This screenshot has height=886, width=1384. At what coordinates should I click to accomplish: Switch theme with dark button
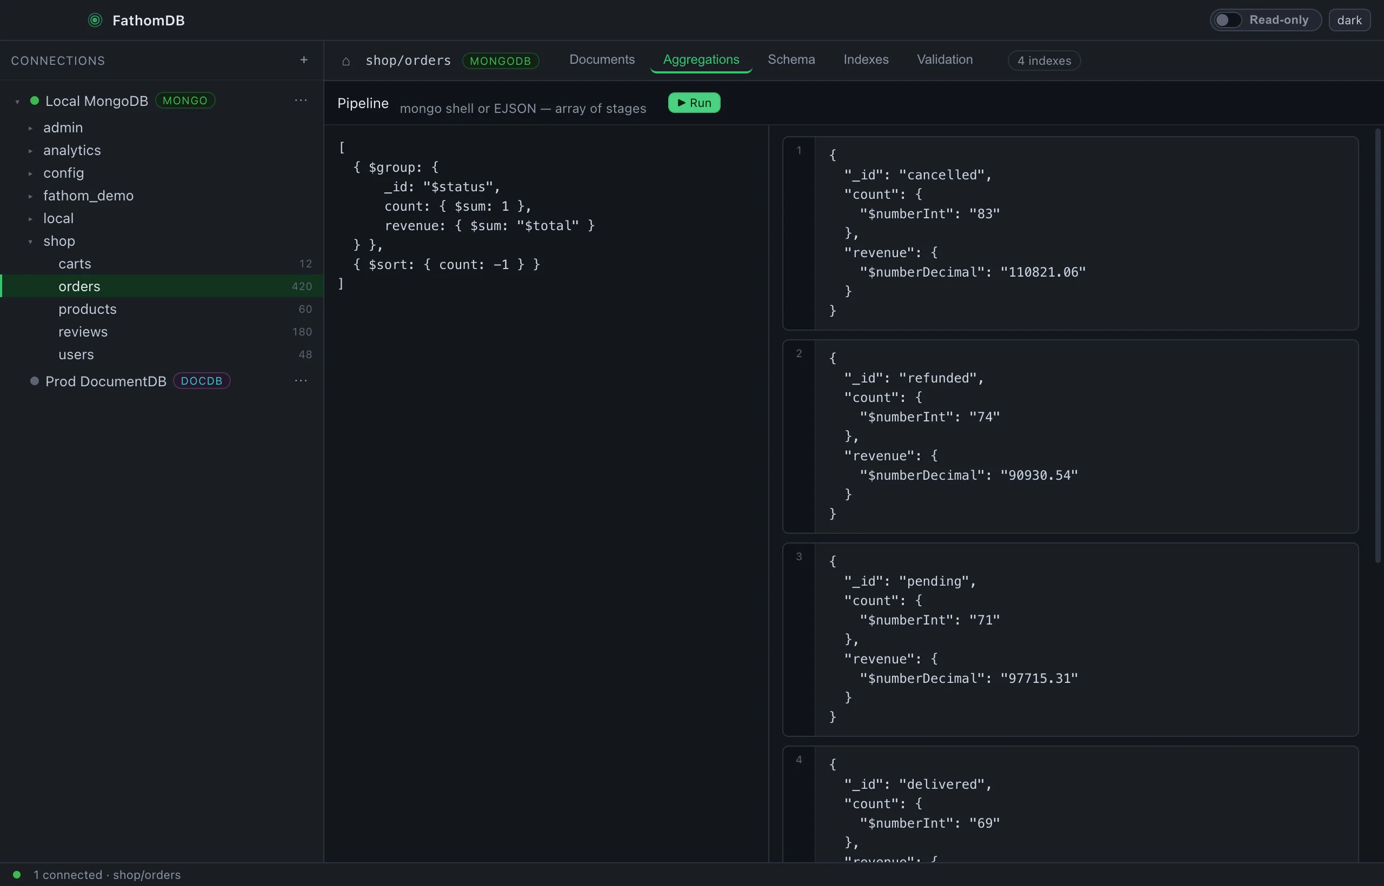pyautogui.click(x=1349, y=20)
